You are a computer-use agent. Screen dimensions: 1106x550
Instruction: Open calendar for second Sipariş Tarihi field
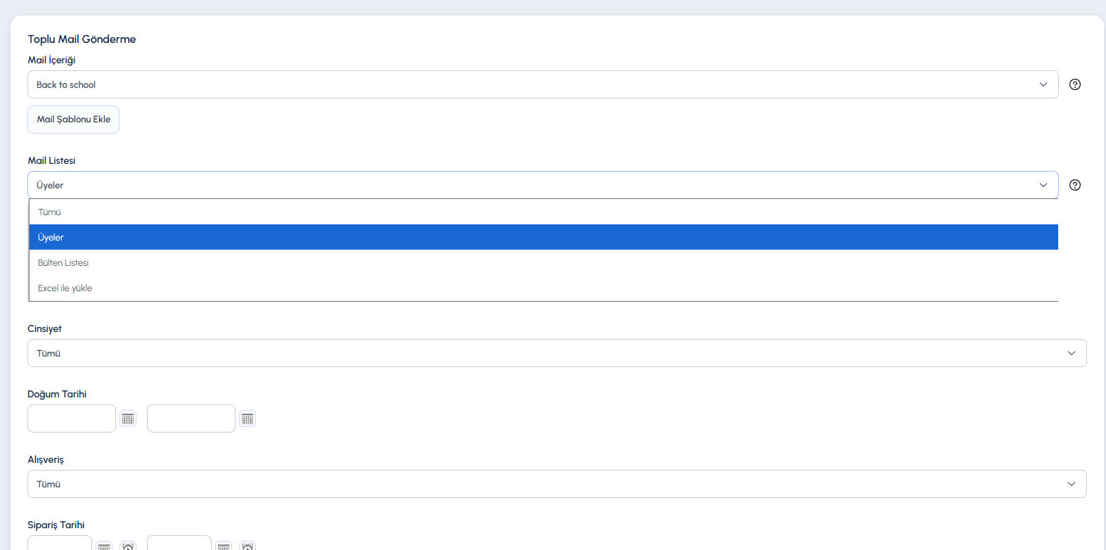[224, 546]
